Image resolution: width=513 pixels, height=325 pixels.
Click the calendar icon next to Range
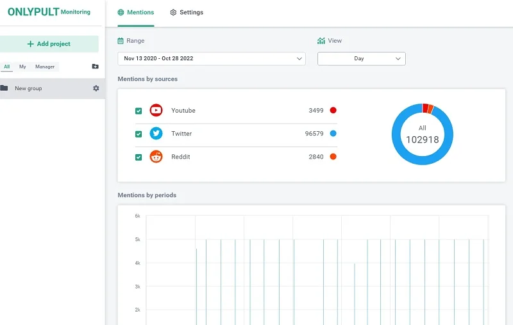click(x=121, y=41)
